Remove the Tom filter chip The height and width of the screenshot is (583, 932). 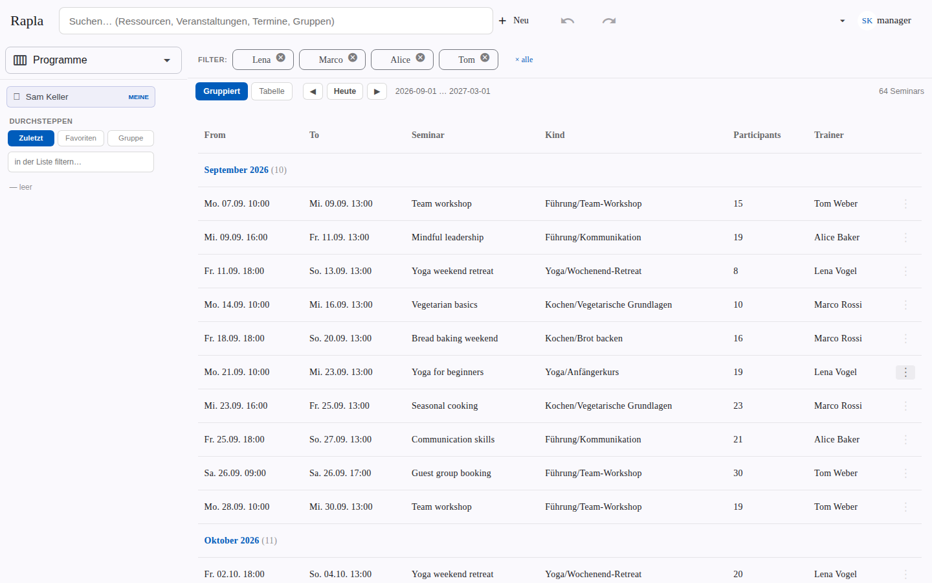pos(485,58)
